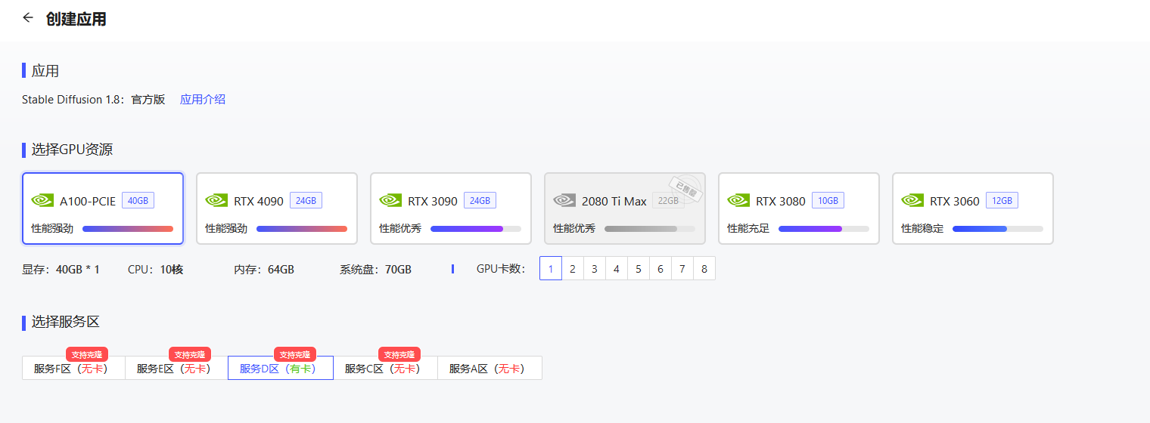Click the NVIDIA logo on RTX 3090 card
Screen dimensions: 1150x423
390,200
